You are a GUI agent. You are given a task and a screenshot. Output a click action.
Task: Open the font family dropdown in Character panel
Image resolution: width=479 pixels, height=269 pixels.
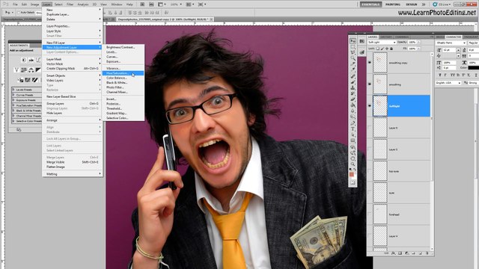[451, 43]
